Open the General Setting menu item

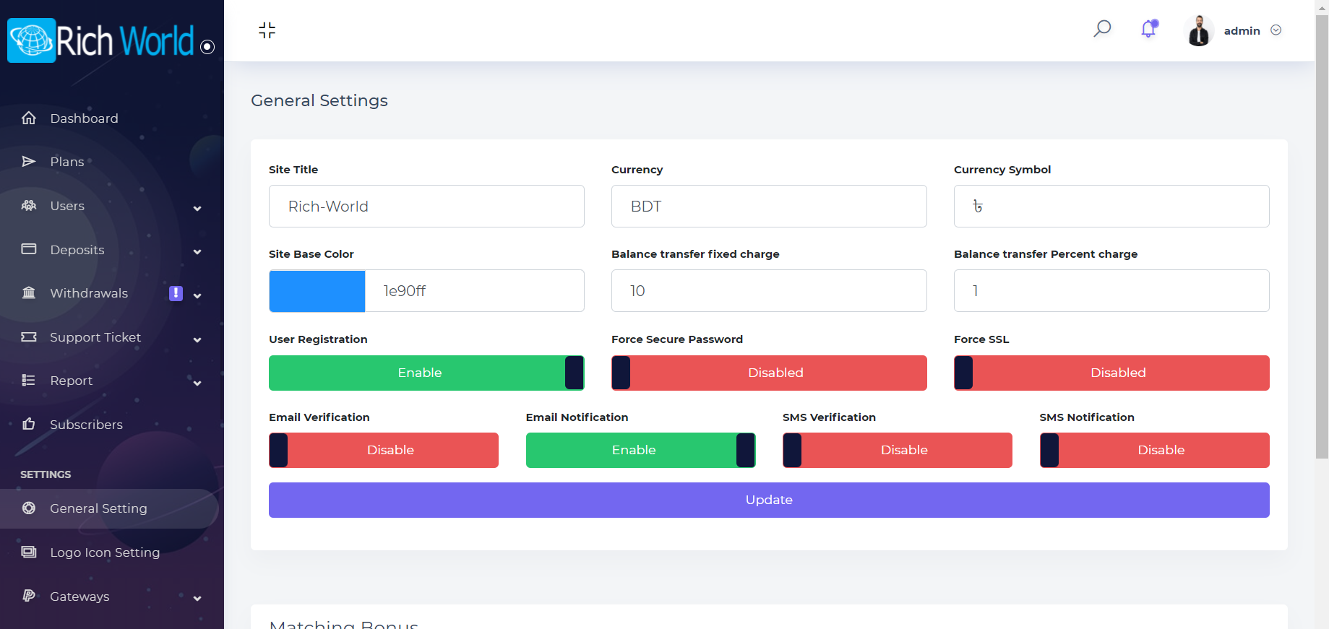[x=98, y=508]
